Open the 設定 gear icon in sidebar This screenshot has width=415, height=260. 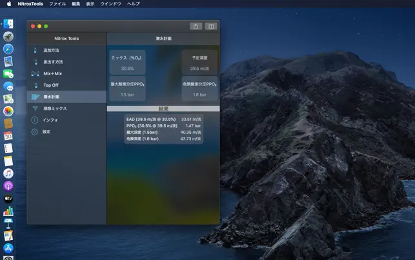tap(35, 131)
